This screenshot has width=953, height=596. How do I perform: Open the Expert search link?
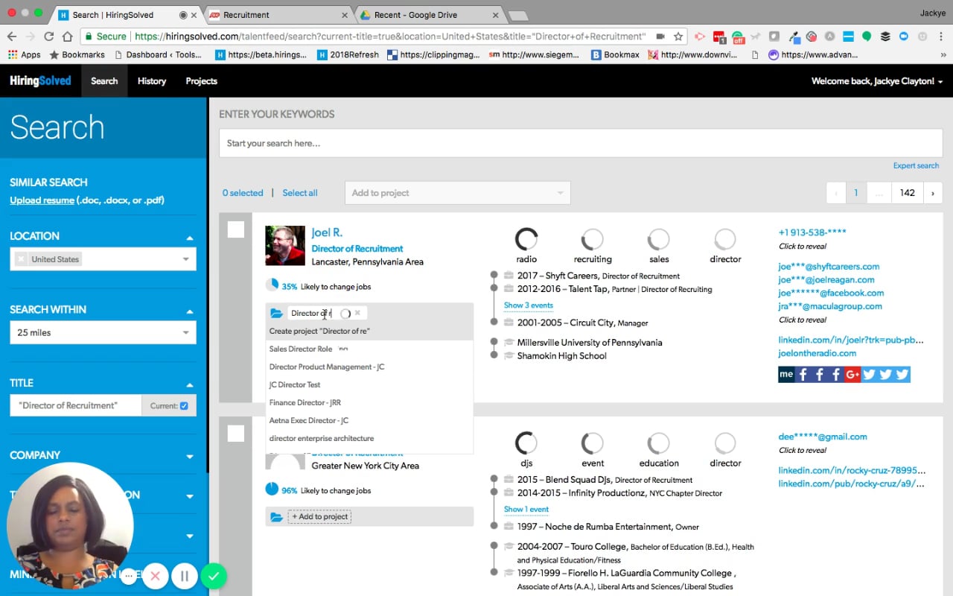[917, 165]
